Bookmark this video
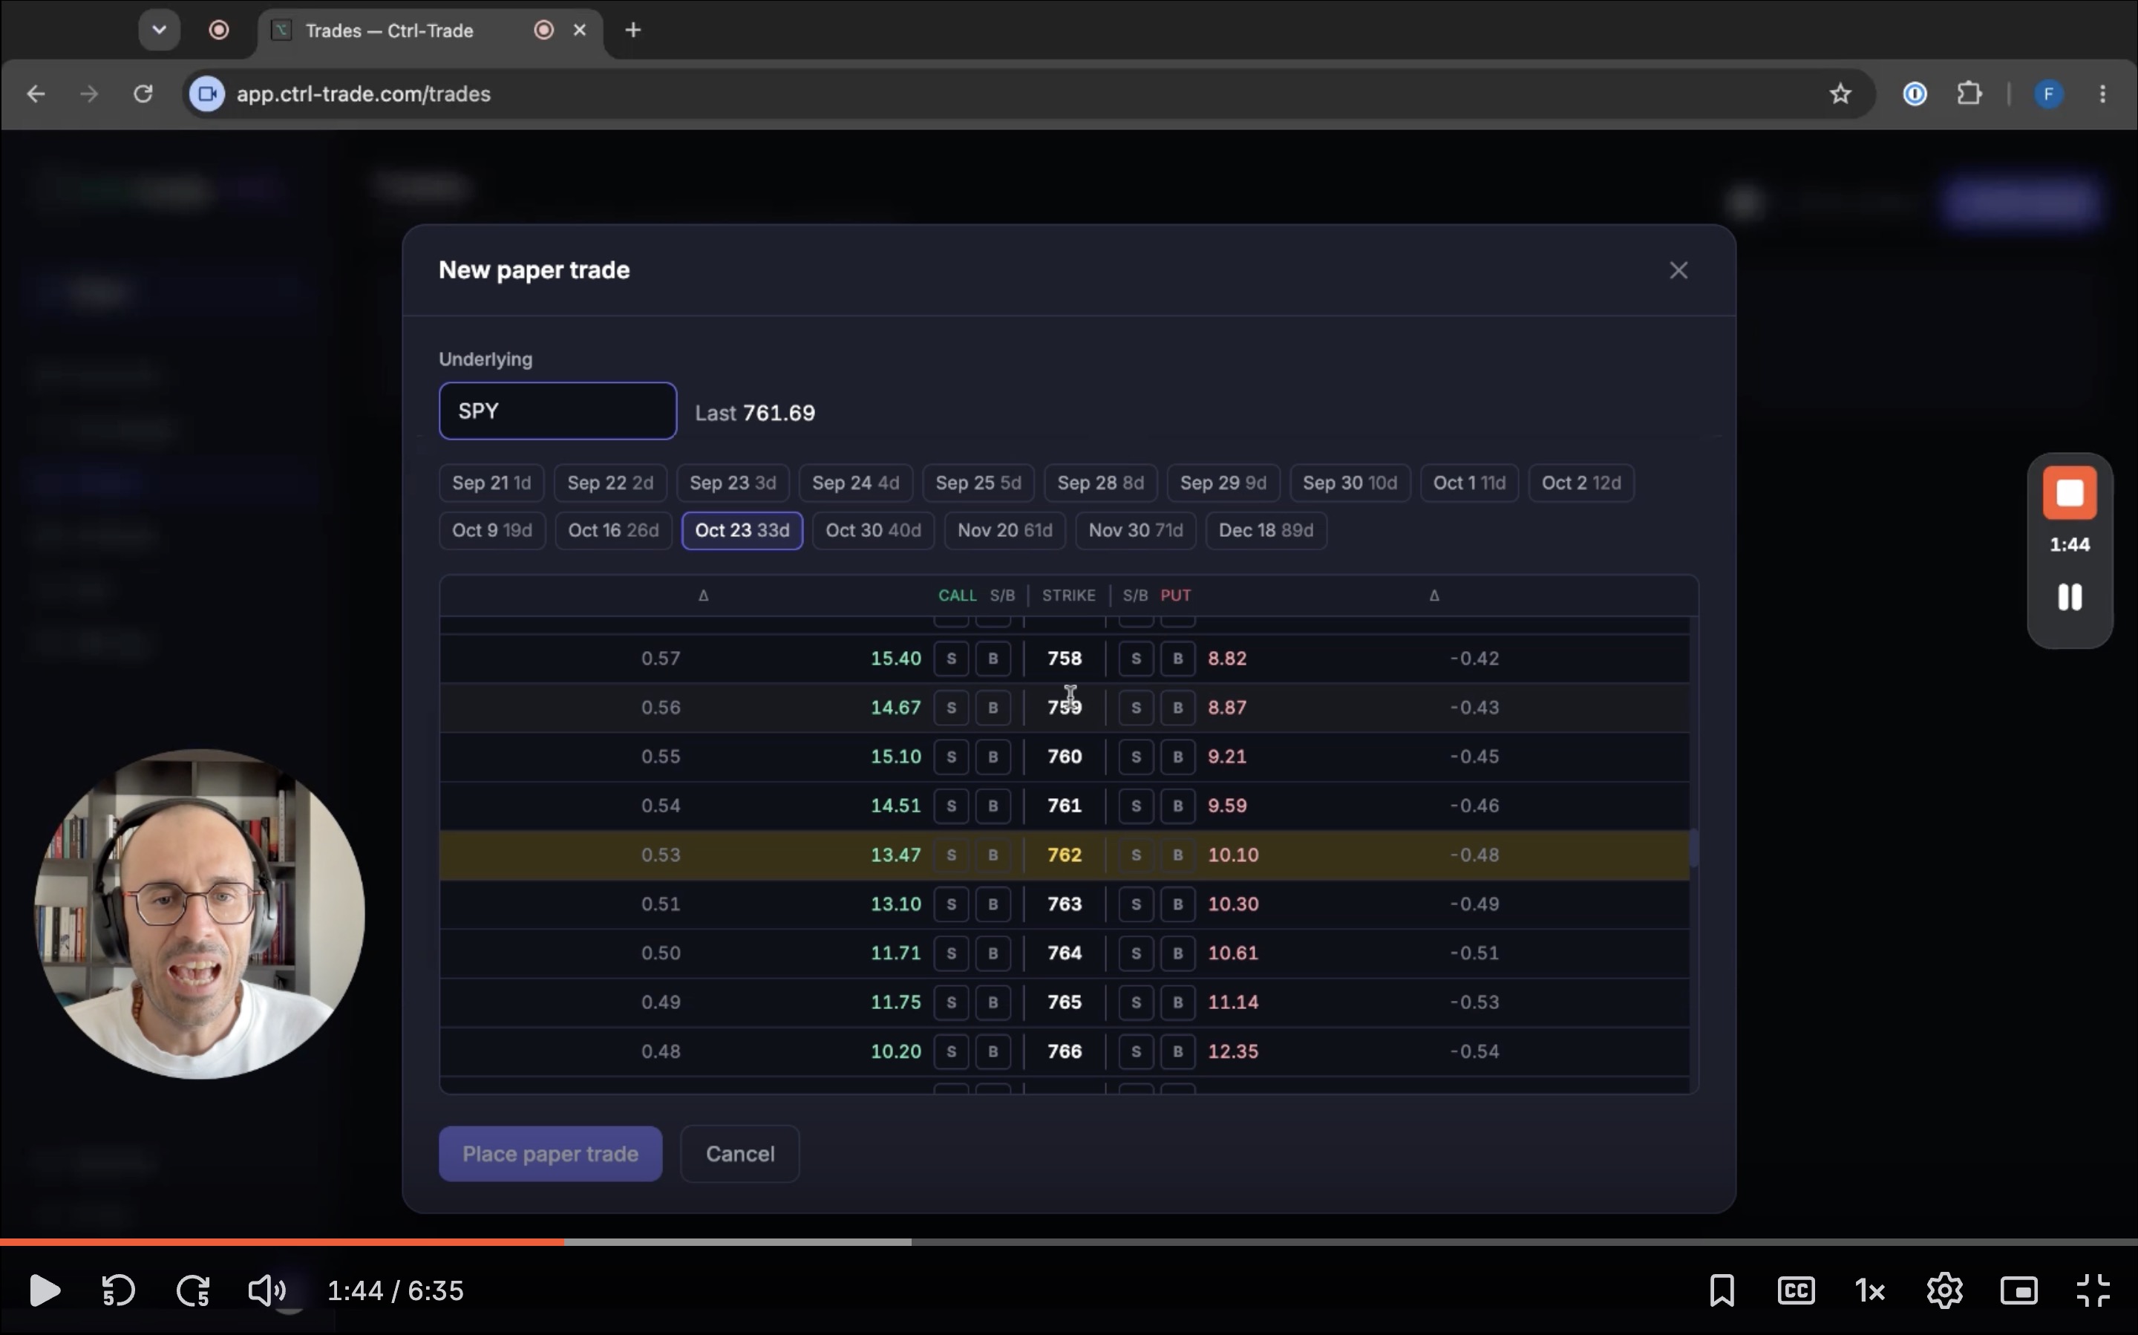Screen dimensions: 2138x1335 [1722, 1290]
